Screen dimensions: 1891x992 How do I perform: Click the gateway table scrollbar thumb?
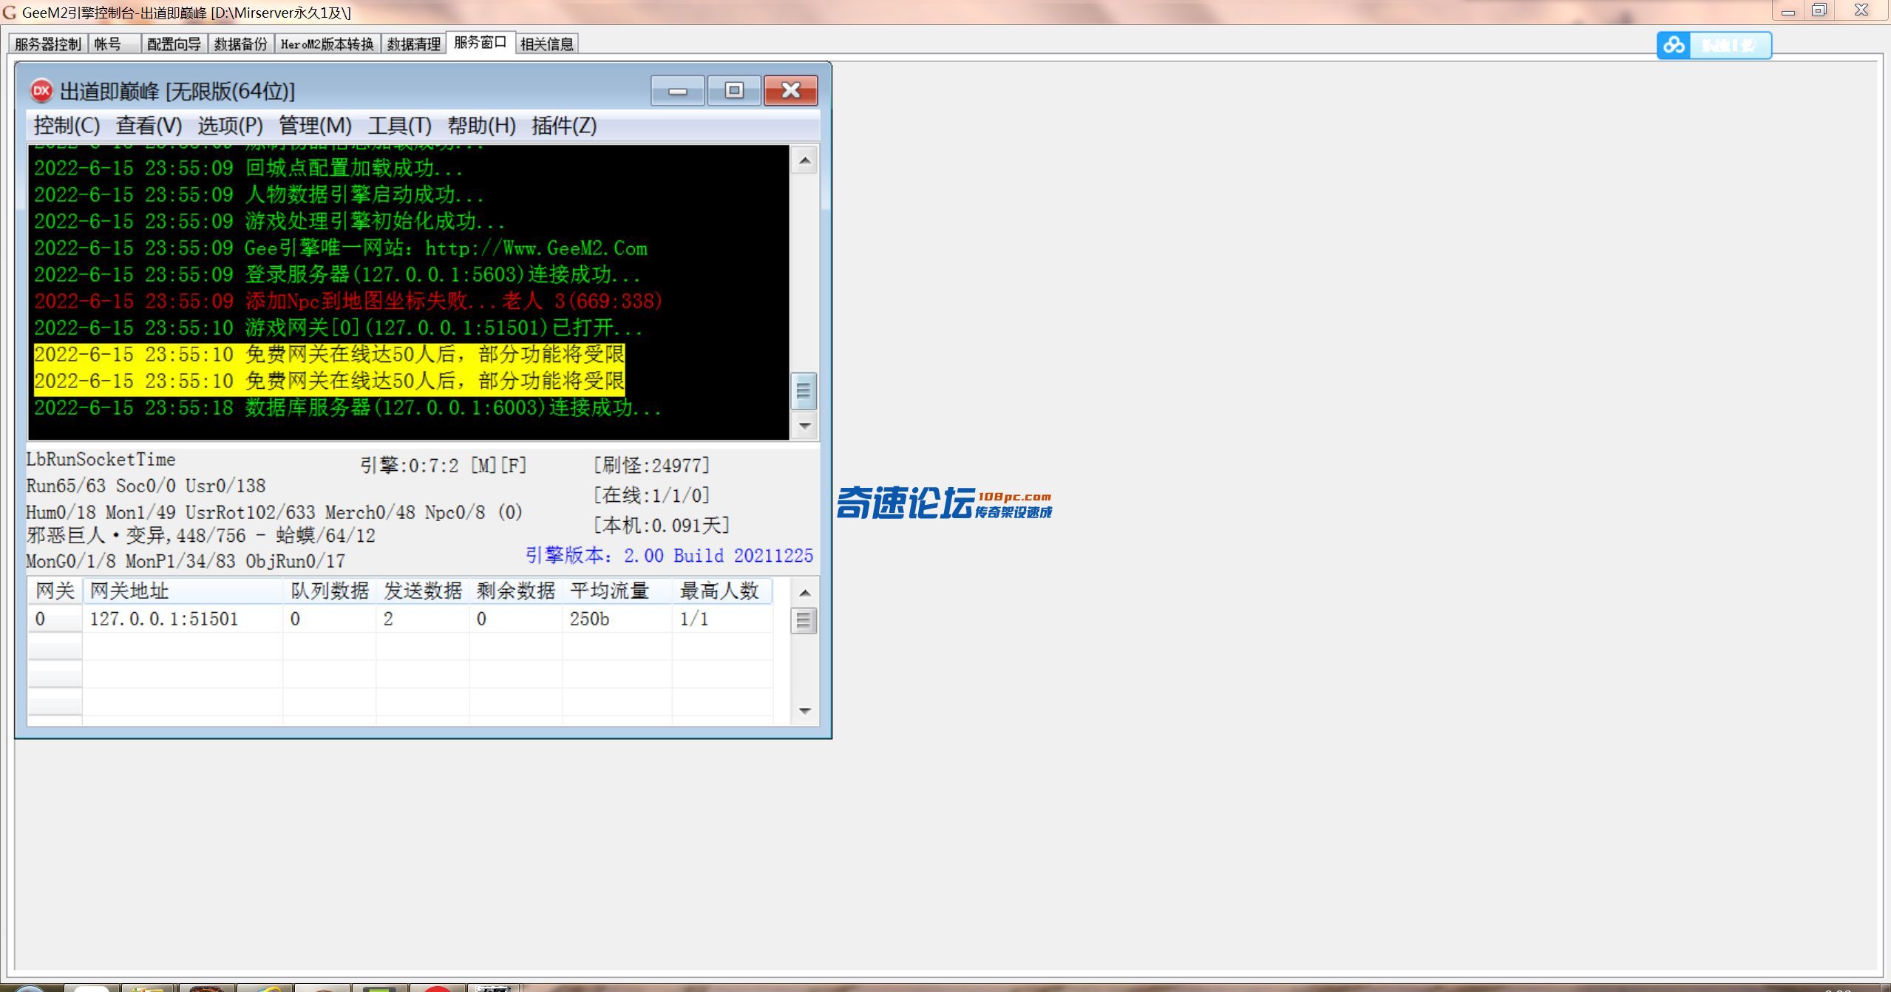click(x=804, y=620)
